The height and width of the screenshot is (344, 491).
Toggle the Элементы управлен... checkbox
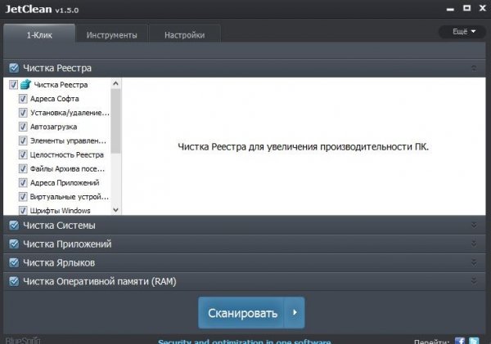23,141
